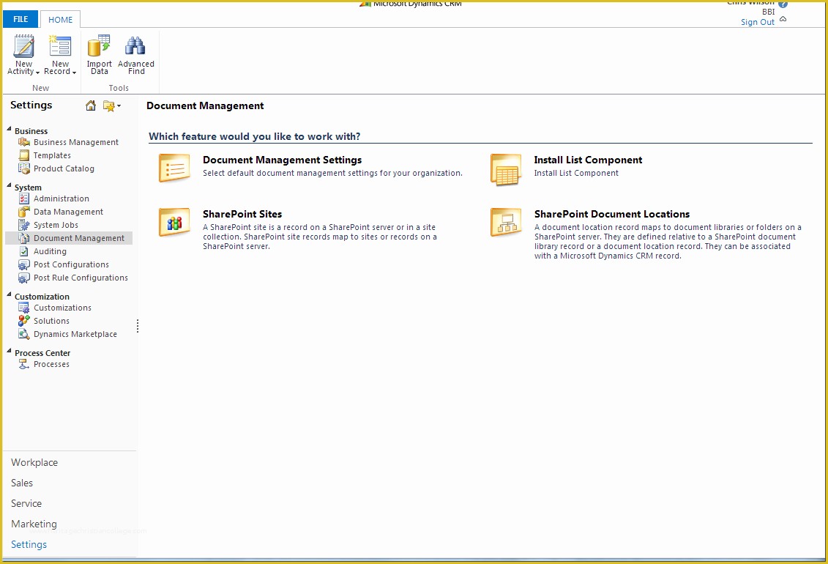Screen dimensions: 828x564
Task: Open the System Jobs tree item
Action: (56, 225)
